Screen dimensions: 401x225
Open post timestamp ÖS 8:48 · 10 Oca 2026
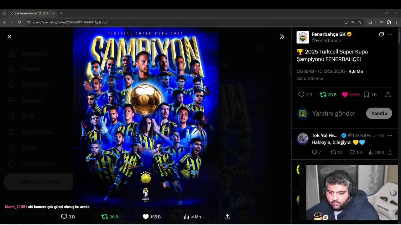coord(321,71)
